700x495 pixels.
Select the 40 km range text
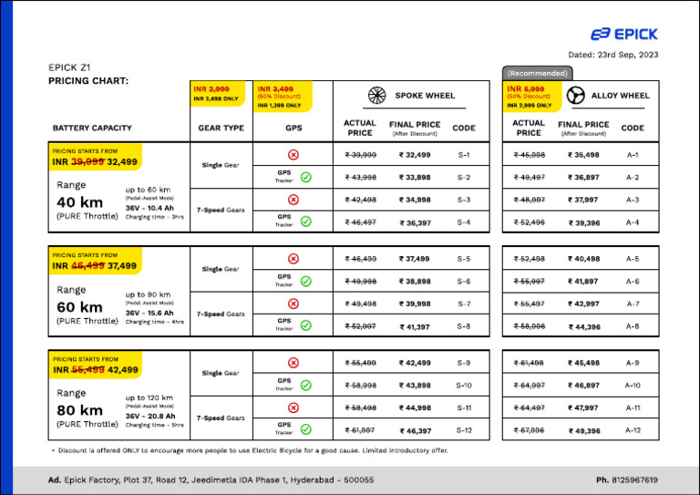80,202
